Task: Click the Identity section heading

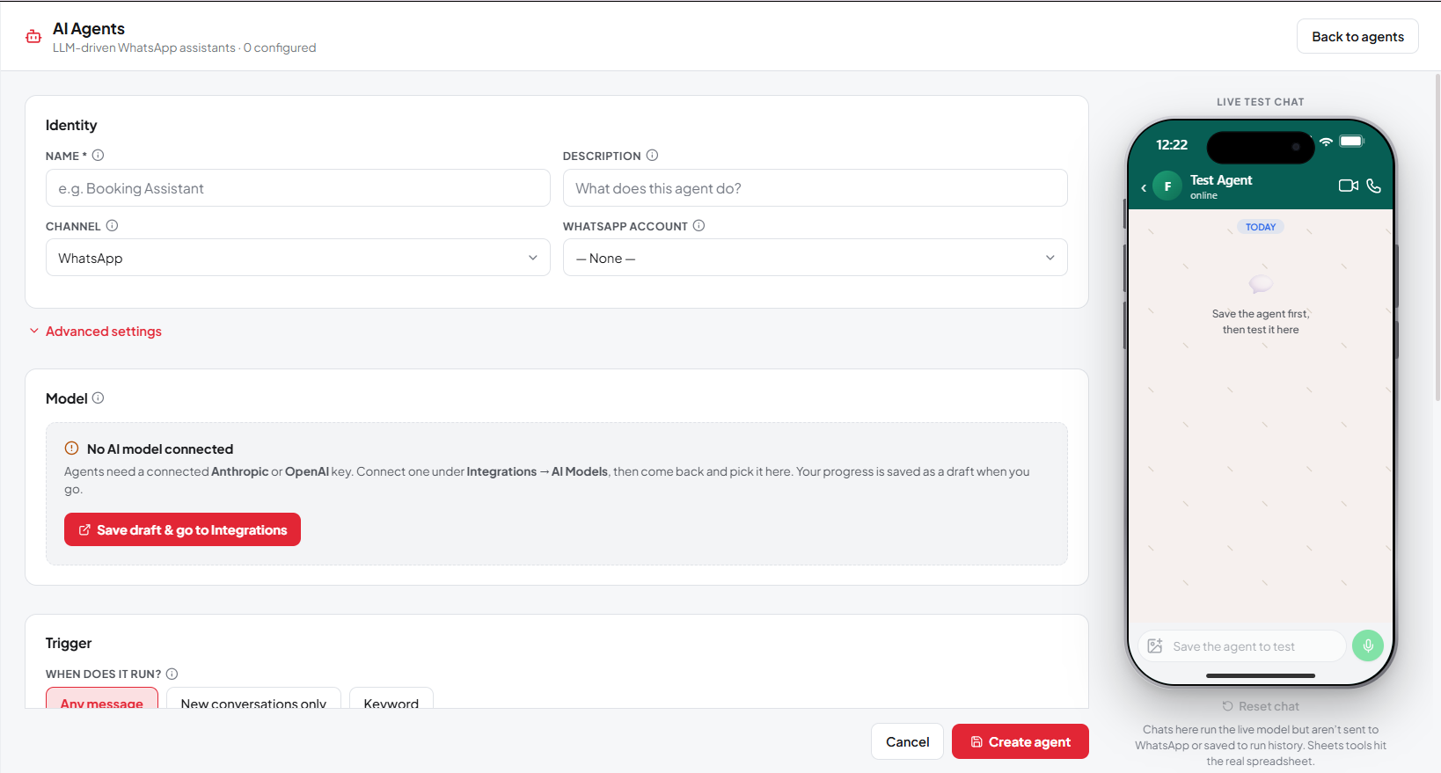Action: coord(71,125)
